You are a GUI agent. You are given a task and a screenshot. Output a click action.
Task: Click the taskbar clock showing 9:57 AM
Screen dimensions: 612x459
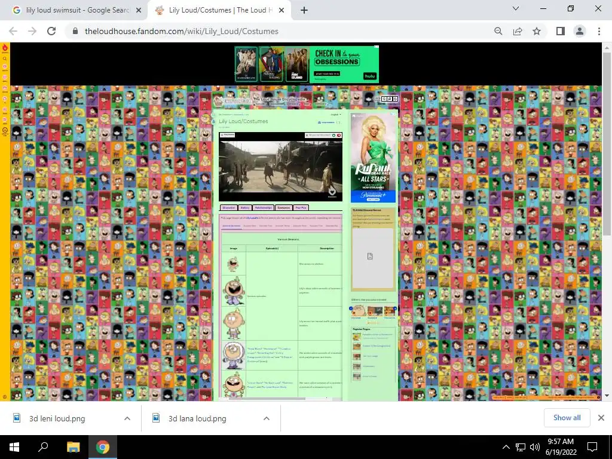[x=561, y=447]
